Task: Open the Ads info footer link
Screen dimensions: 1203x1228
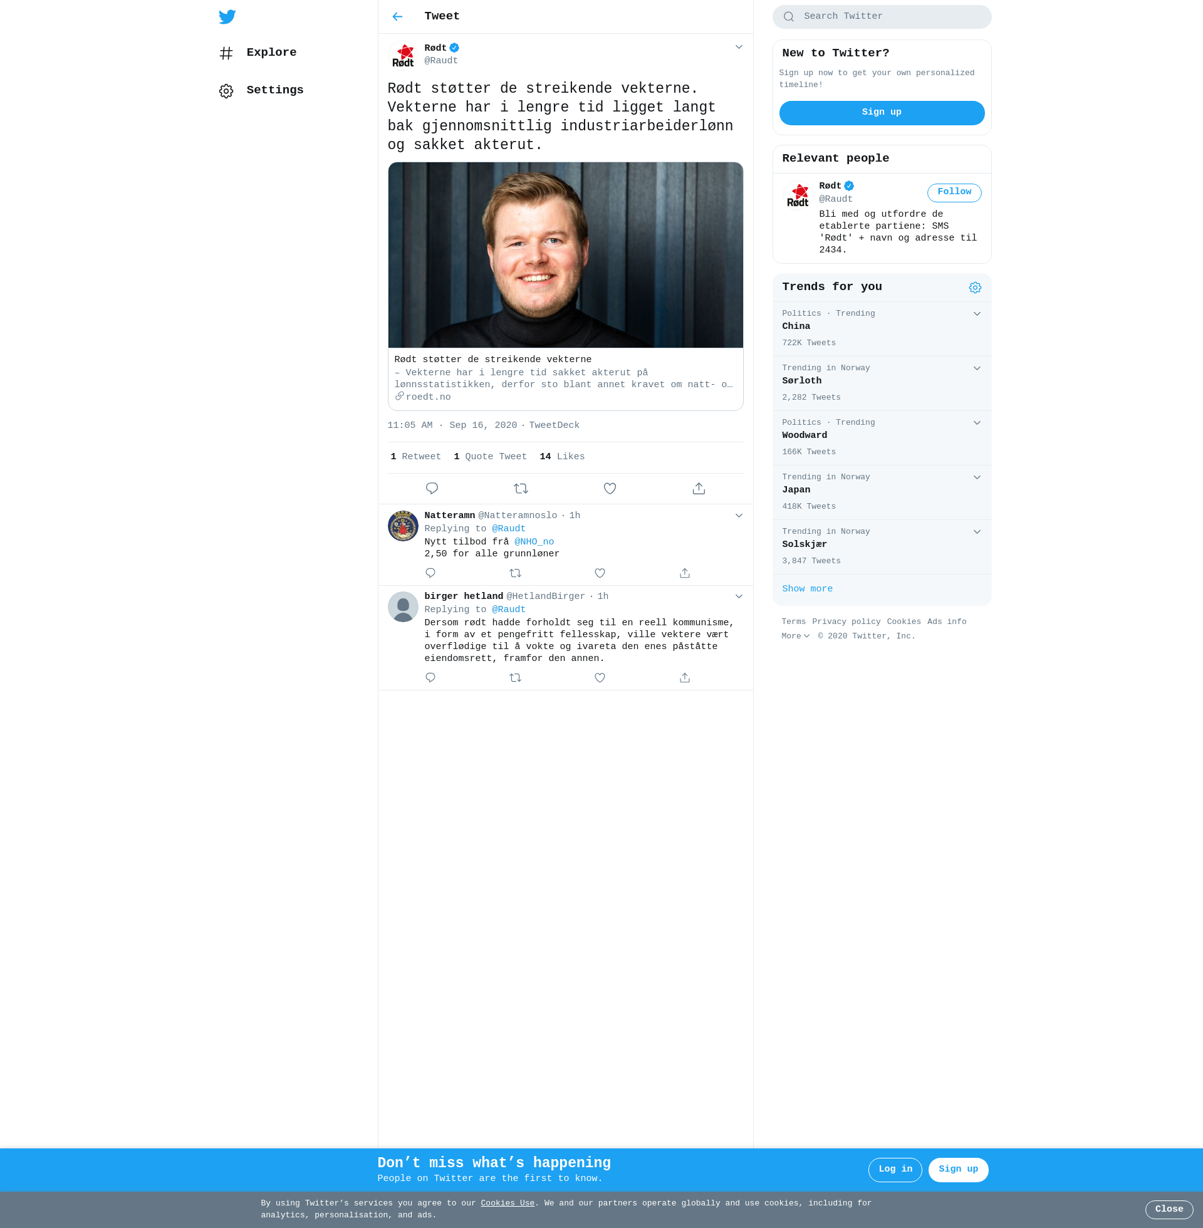Action: point(947,622)
